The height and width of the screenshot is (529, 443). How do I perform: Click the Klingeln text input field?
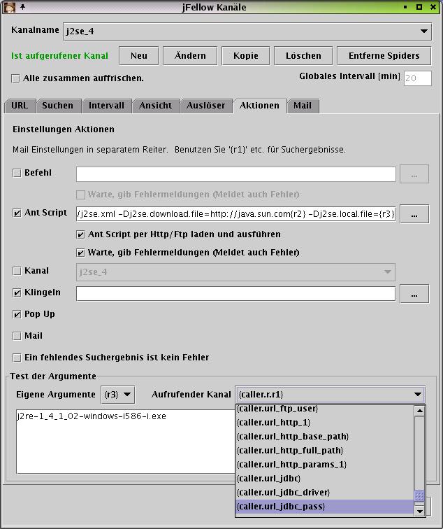[x=235, y=294]
